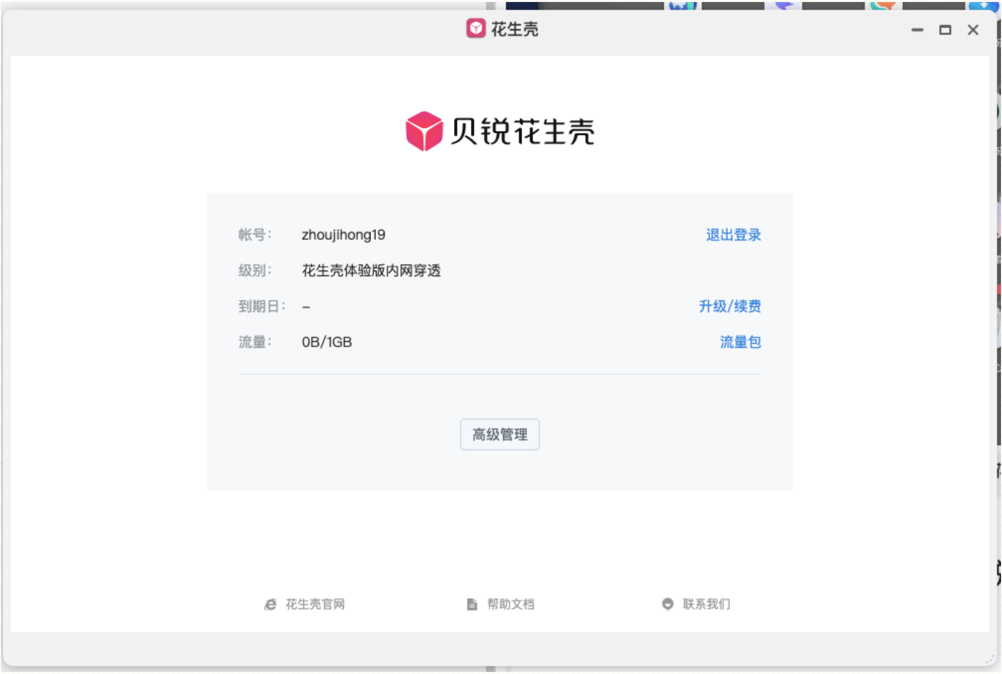Click the traffic value 0B/1GB
The width and height of the screenshot is (1002, 674).
(326, 342)
